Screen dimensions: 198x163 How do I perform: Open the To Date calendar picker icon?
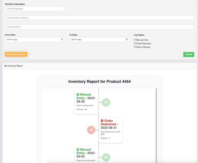click(127, 40)
